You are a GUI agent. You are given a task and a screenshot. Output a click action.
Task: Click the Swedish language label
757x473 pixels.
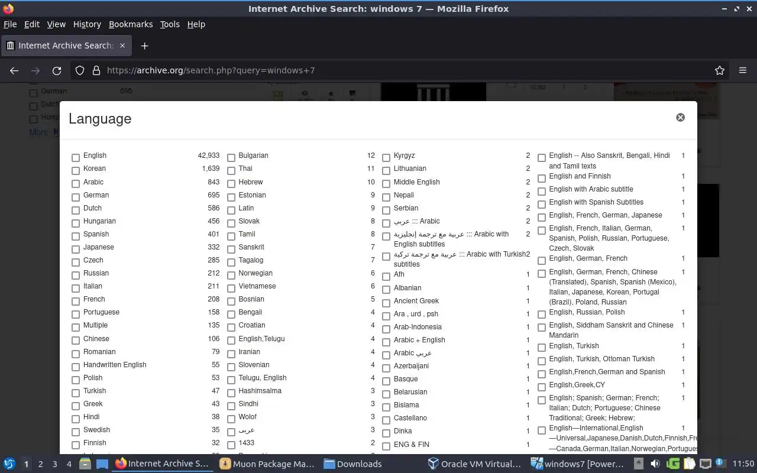coord(96,430)
